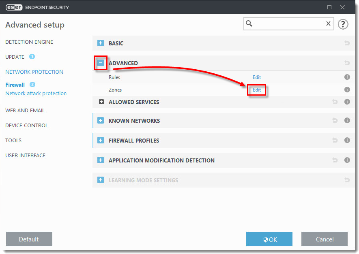
Task: Open the Web and Email category
Action: pyautogui.click(x=25, y=111)
